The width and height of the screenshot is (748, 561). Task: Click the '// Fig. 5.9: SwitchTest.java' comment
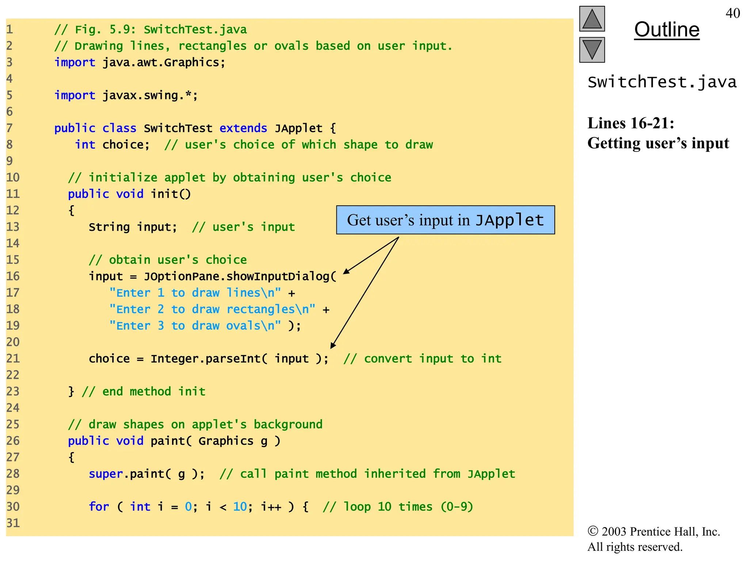click(x=150, y=30)
